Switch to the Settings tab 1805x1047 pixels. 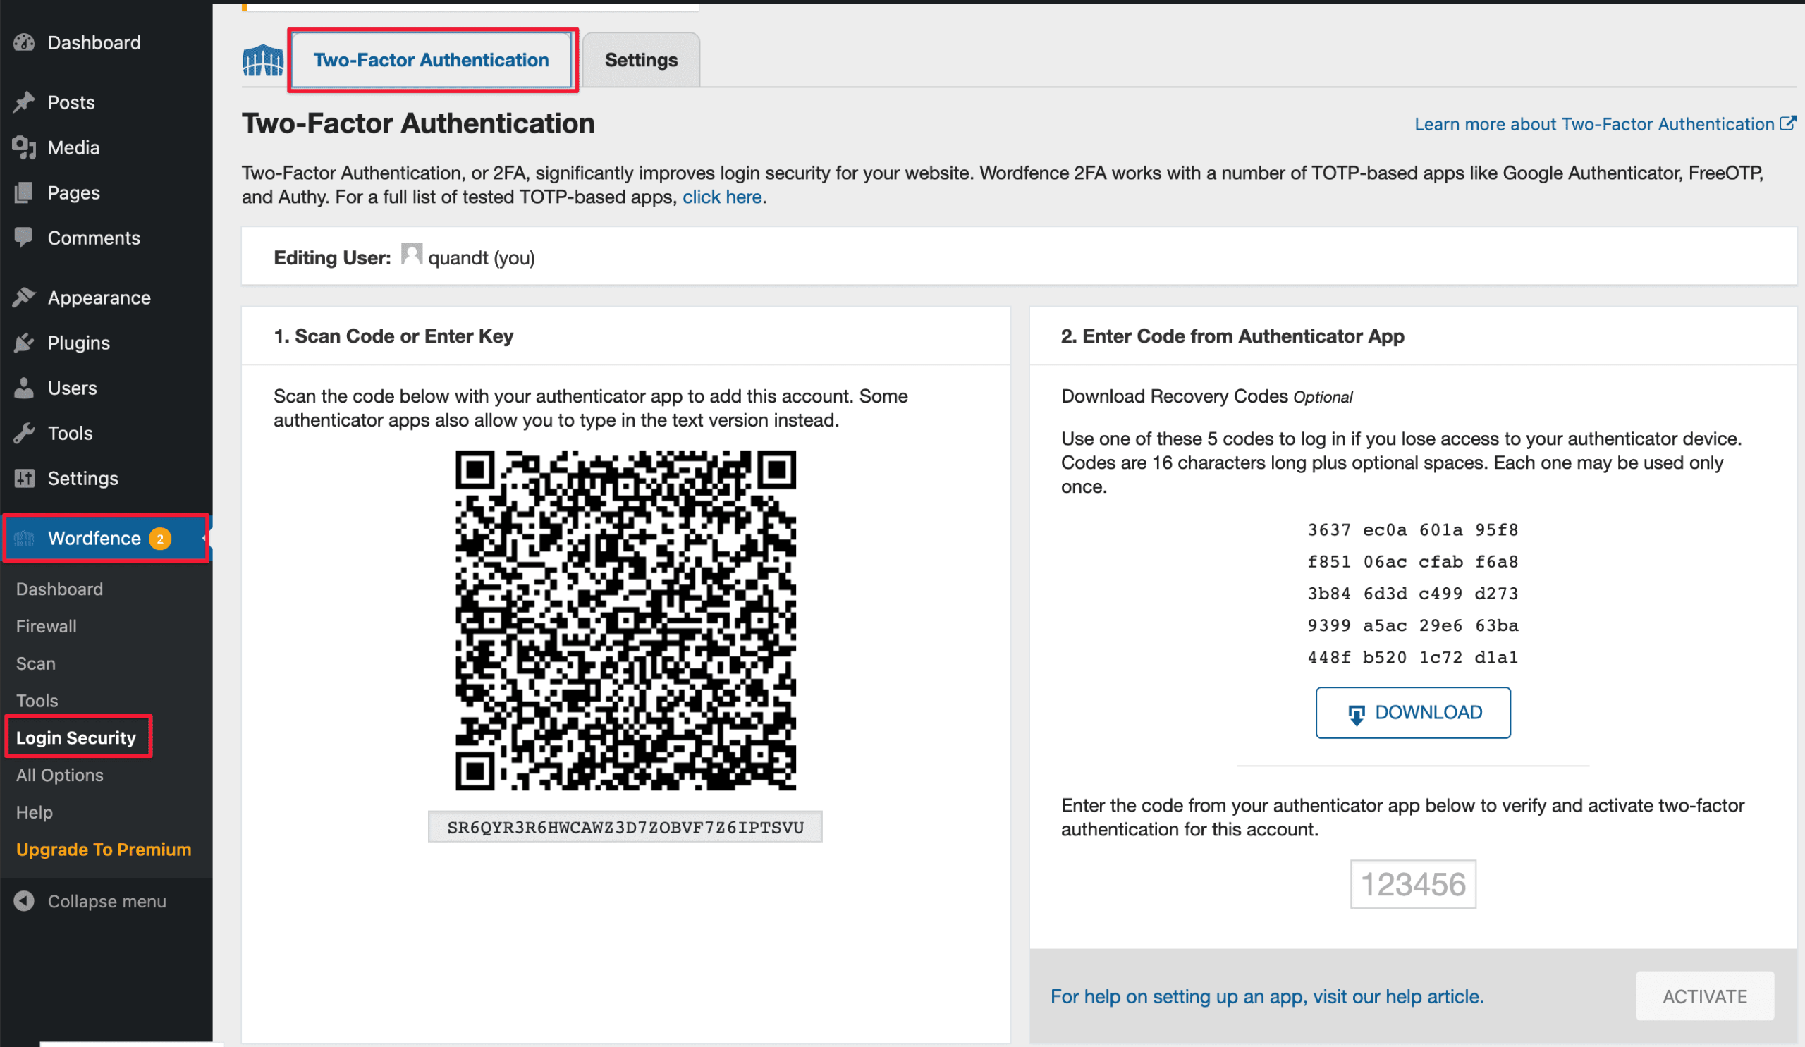(640, 60)
